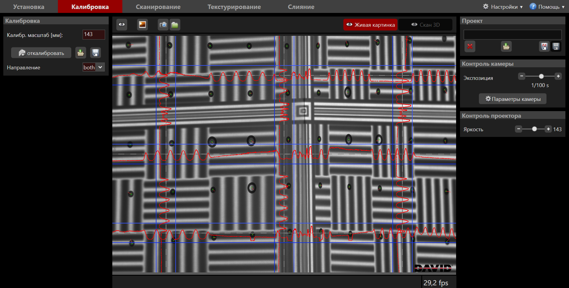The height and width of the screenshot is (288, 569).
Task: Click the red X in the Проект panel
Action: pyautogui.click(x=470, y=47)
